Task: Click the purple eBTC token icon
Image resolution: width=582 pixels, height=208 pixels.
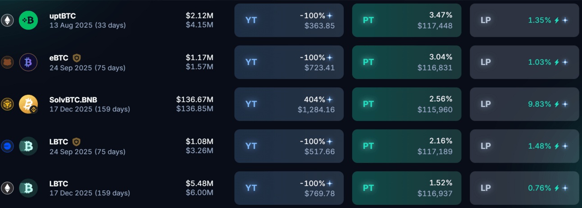Action: pyautogui.click(x=28, y=62)
